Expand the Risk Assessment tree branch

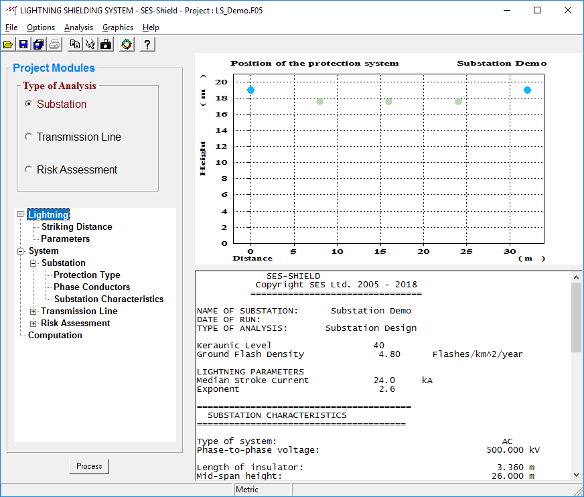[x=33, y=324]
